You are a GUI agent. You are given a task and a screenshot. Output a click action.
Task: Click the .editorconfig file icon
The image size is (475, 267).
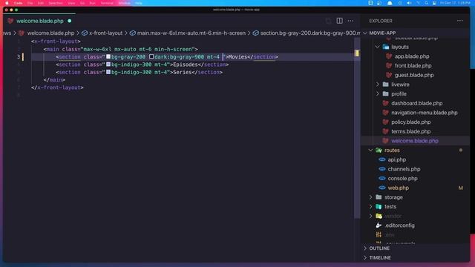click(379, 225)
